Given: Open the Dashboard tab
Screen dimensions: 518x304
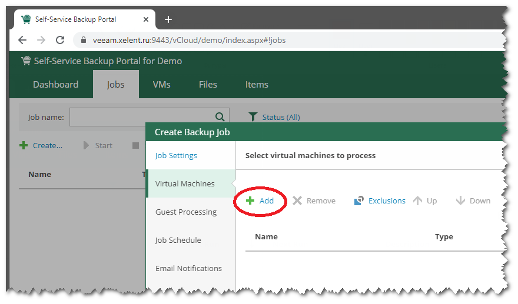Looking at the screenshot, I should coord(55,85).
